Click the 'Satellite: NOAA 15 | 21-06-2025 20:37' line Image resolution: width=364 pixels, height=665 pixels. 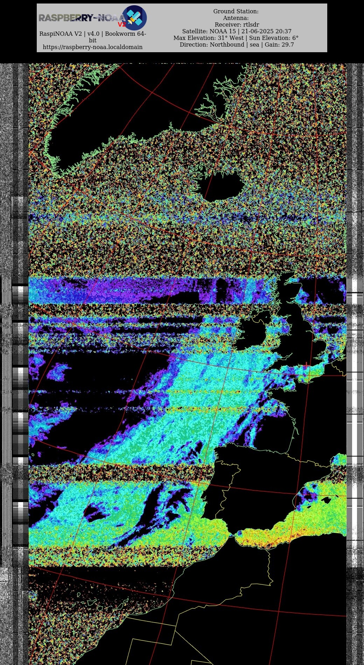(237, 31)
